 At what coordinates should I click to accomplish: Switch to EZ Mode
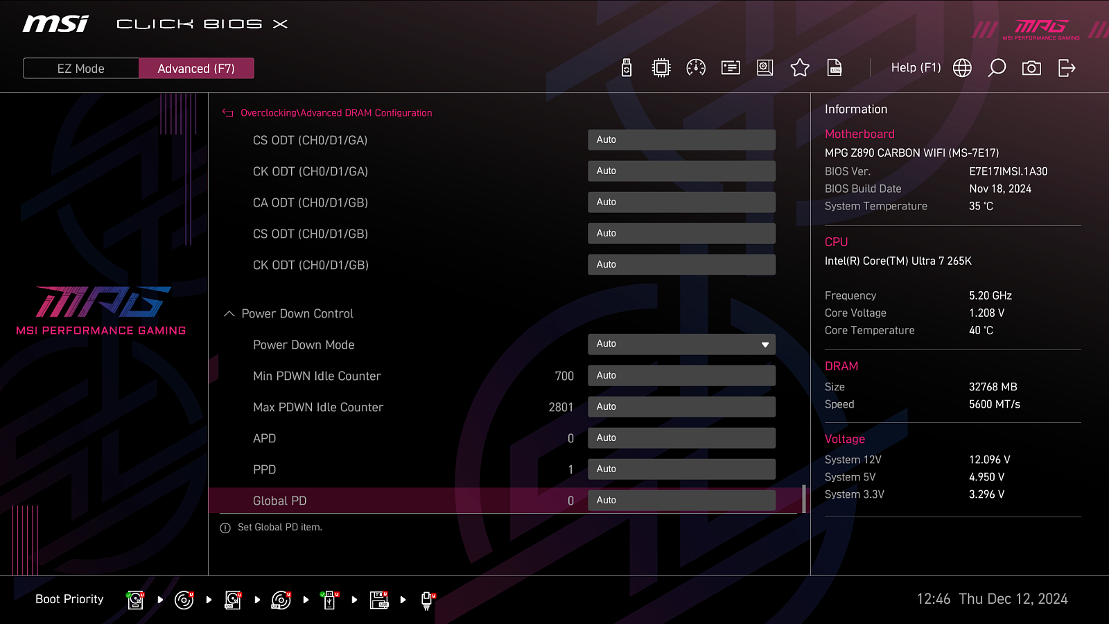point(80,69)
